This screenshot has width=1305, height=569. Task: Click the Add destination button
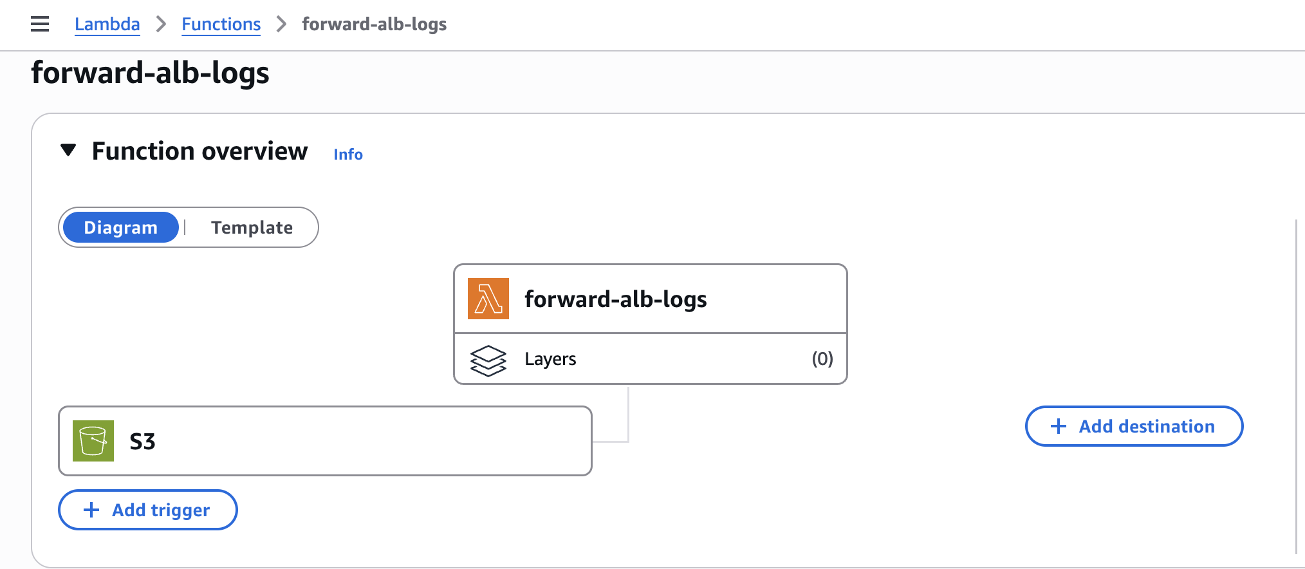[1134, 426]
